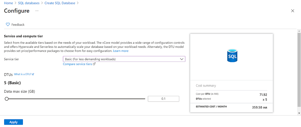Open the What is a DTU? link
The width and height of the screenshot is (301, 127).
pyautogui.click(x=23, y=74)
